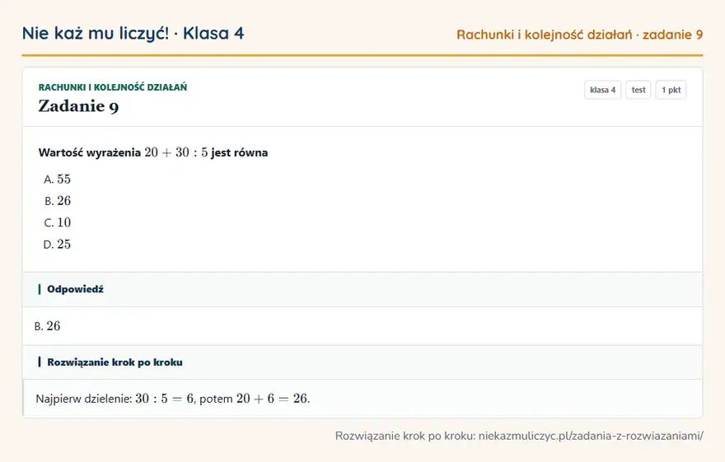This screenshot has height=462, width=725.
Task: Select answer option A. 55
Action: pyautogui.click(x=58, y=180)
